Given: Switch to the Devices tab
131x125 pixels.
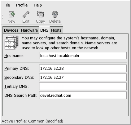Looking at the screenshot, I should [11, 30].
